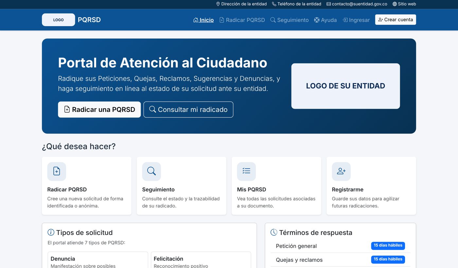Click the Petición general 15 días hábiles badge
This screenshot has height=268, width=458.
tap(388, 246)
